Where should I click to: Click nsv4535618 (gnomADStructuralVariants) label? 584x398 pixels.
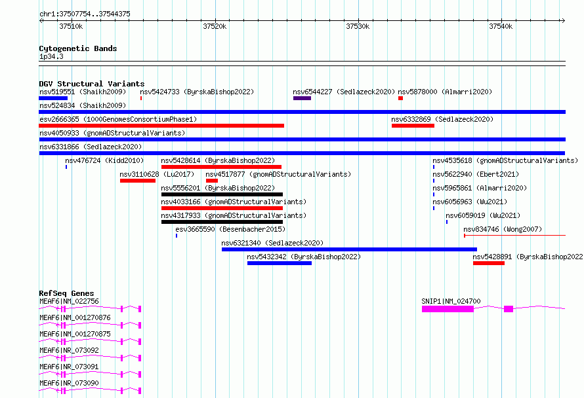tap(505, 160)
